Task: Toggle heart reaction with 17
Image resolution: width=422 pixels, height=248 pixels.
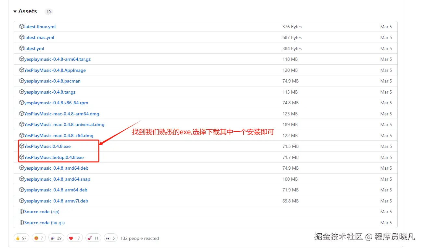Action: coord(74,238)
